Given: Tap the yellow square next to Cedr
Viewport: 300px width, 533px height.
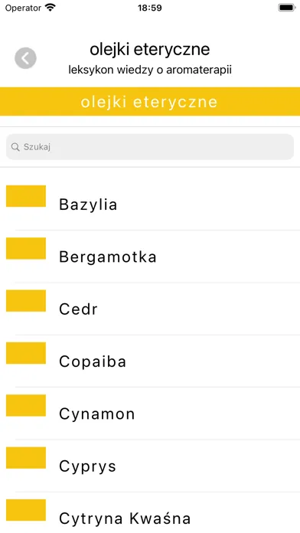Looking at the screenshot, I should [x=26, y=300].
